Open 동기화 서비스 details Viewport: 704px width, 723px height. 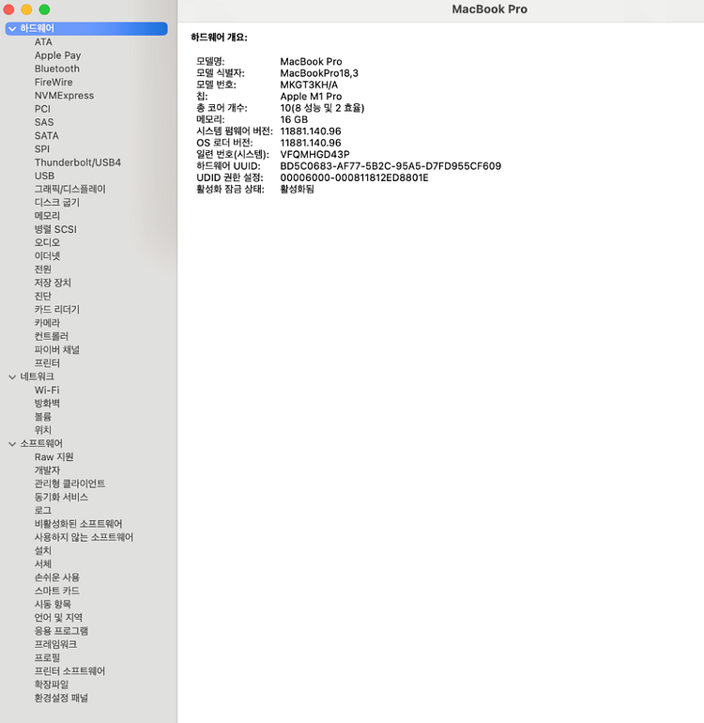click(x=61, y=497)
